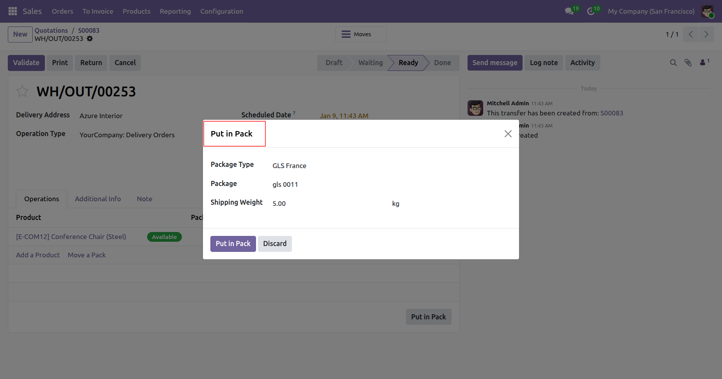Open Mitchell Admin's avatar in chatter
722x379 pixels.
tap(475, 108)
